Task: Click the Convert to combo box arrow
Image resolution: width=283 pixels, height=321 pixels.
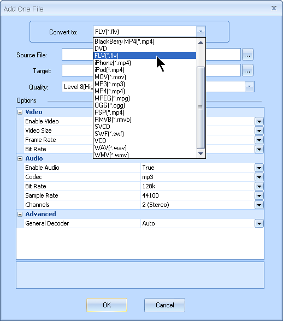Action: [x=201, y=32]
